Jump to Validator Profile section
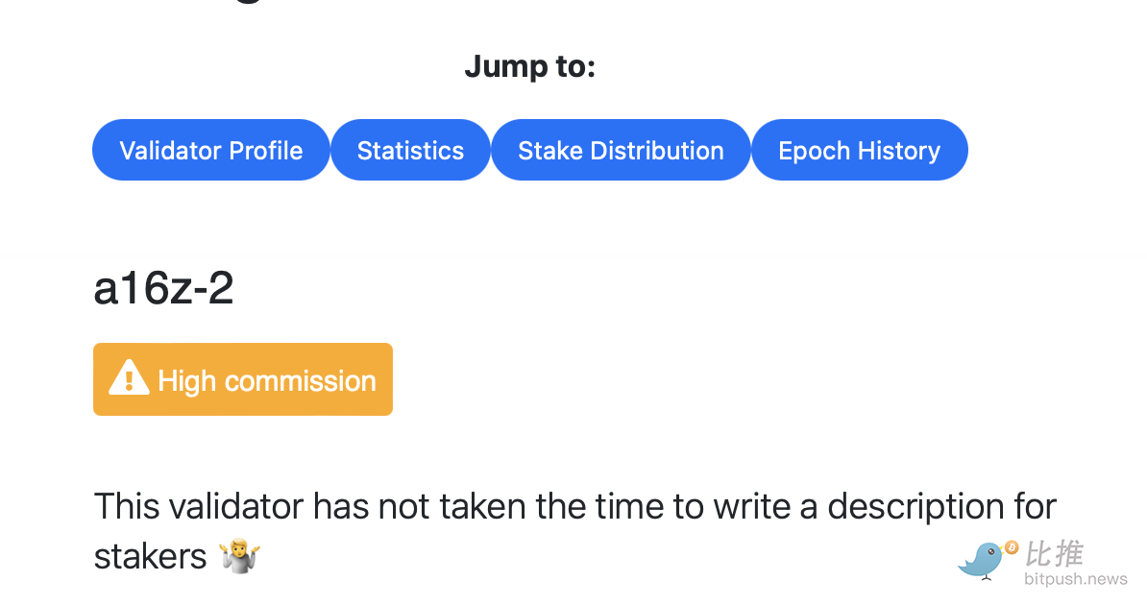The image size is (1147, 605). click(210, 151)
